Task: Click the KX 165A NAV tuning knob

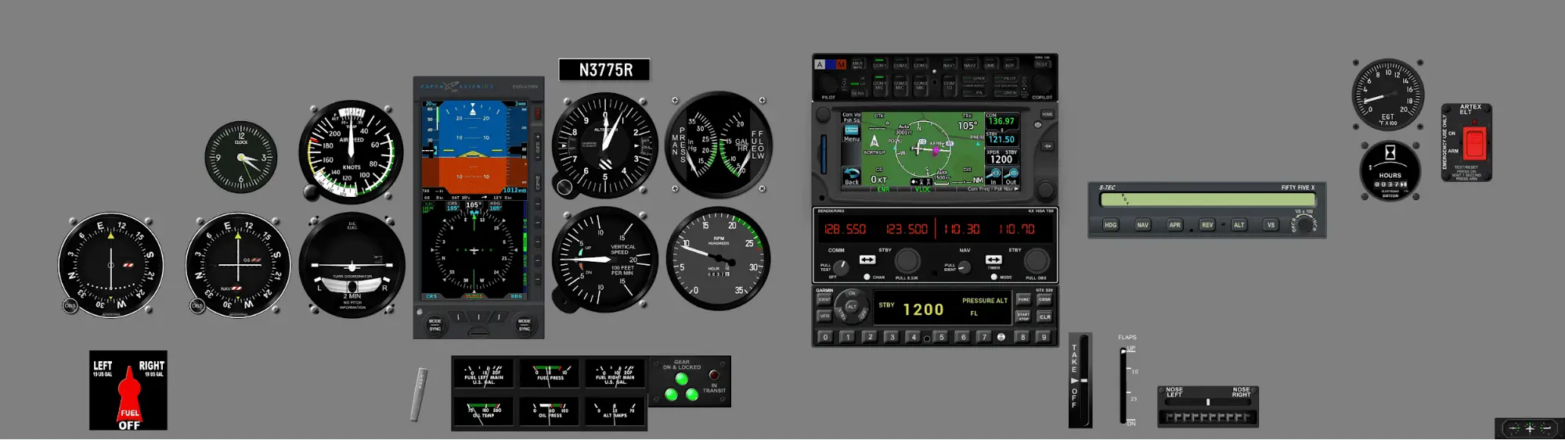Action: pyautogui.click(x=1037, y=260)
